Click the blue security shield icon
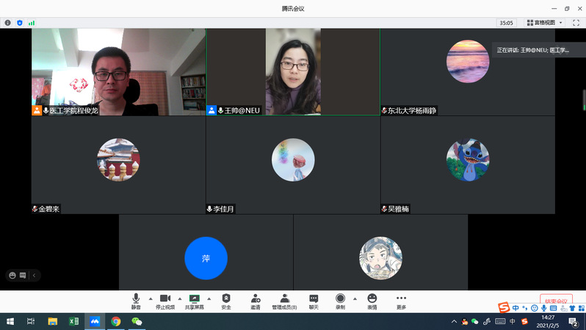Image resolution: width=586 pixels, height=330 pixels. [20, 23]
